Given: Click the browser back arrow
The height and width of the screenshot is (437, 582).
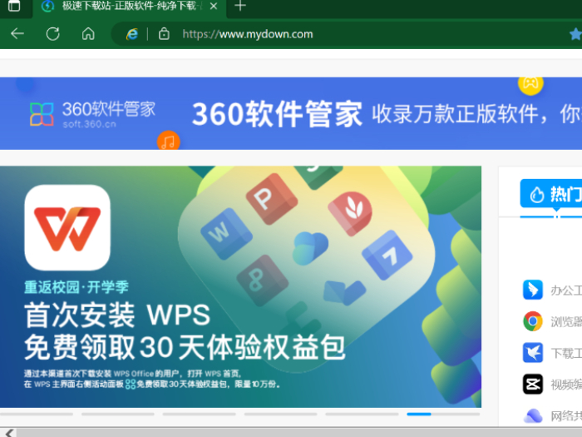Looking at the screenshot, I should [17, 34].
